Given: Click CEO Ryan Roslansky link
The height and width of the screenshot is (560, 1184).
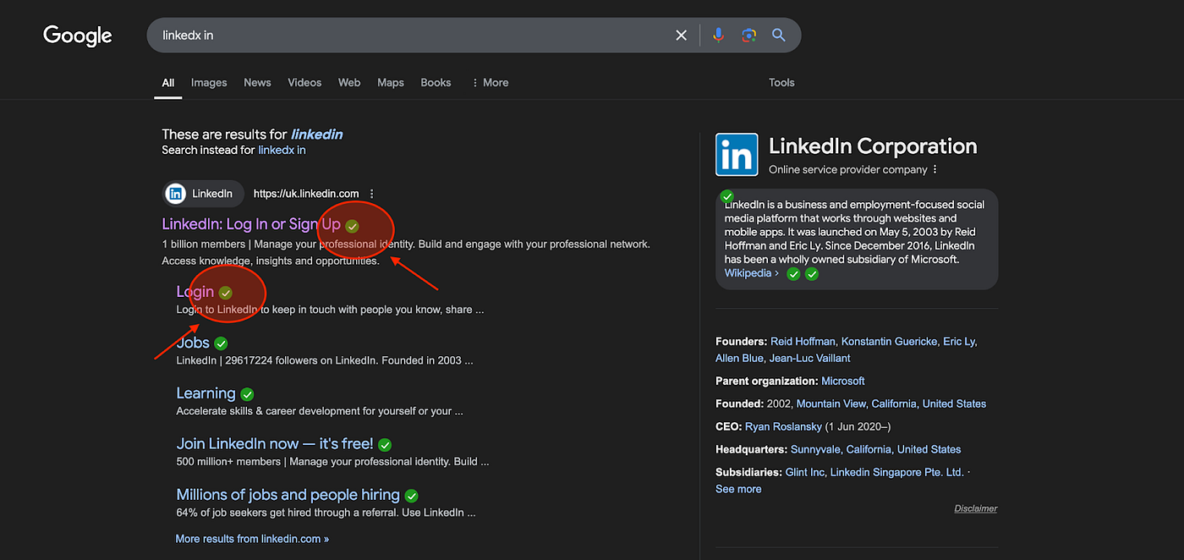Looking at the screenshot, I should point(784,427).
